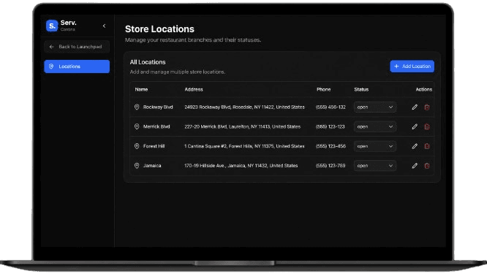Click the address "1 Cantina Square #2, Forest Hills"

[x=244, y=146]
